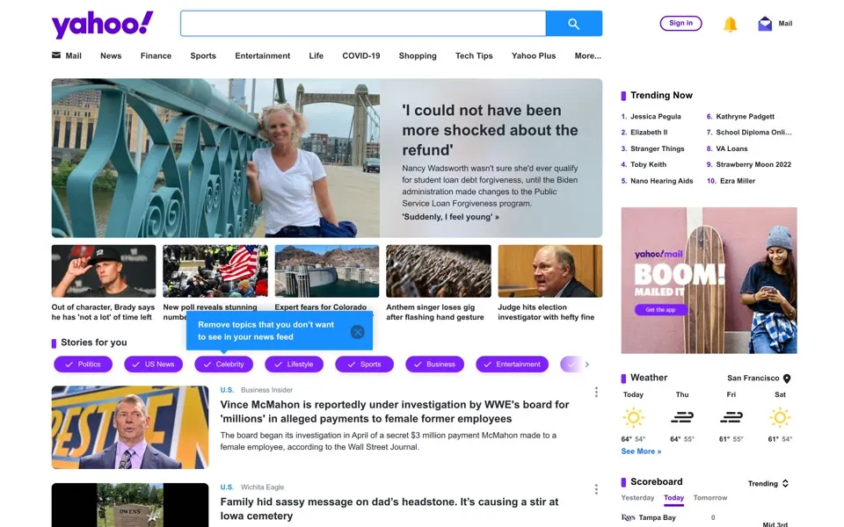Screen dimensions: 844x527
Task: Toggle the Business topic chip
Action: [x=435, y=364]
